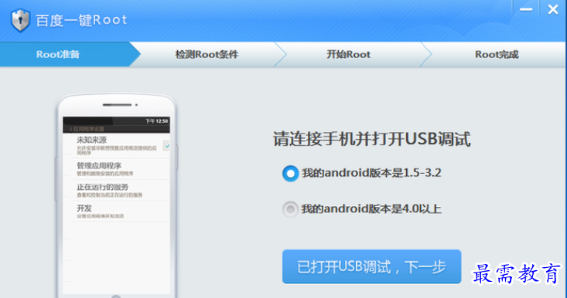Image resolution: width=567 pixels, height=298 pixels.
Task: Click the 下午 12:50 phone status time
Action: pos(156,121)
